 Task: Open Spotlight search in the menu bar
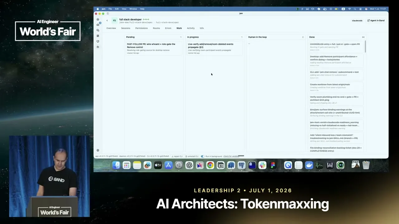click(355, 9)
